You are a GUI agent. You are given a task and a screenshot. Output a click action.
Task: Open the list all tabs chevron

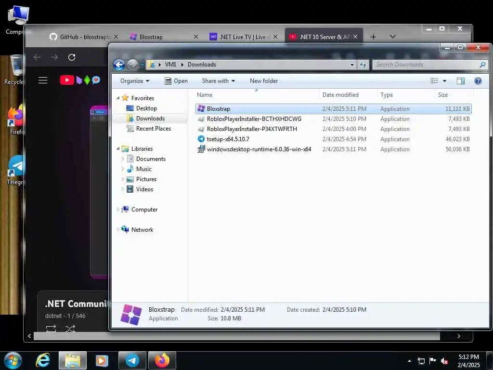pos(393,37)
